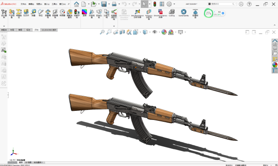This screenshot has height=166, width=278.
Task: Expand the Hide/Show Items eye dropdown
Action: pos(160,32)
